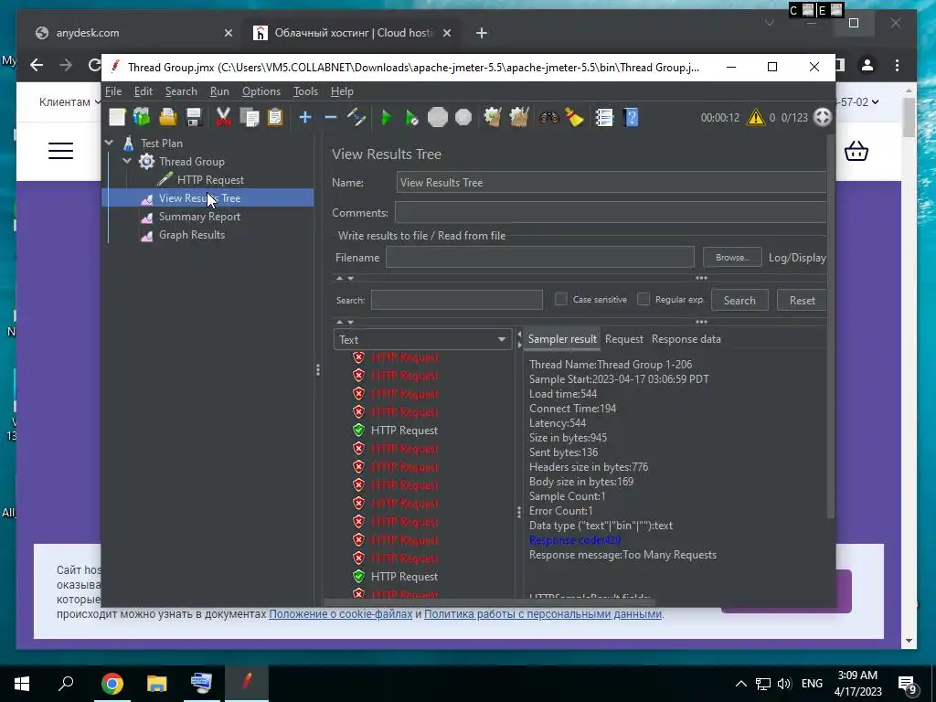Click into the Name input field
This screenshot has width=936, height=702.
[x=612, y=183]
